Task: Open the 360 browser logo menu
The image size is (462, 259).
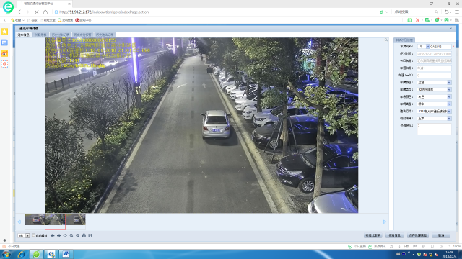Action: (x=8, y=7)
